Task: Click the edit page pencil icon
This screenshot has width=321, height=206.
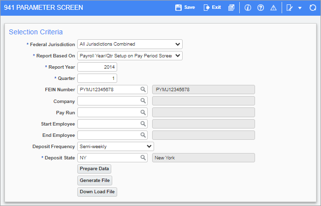Action: click(x=289, y=8)
